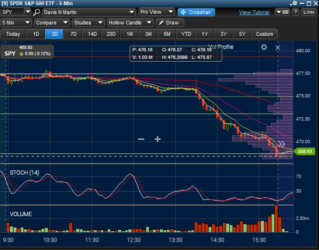Click the help question mark button
The height and width of the screenshot is (250, 319).
pos(296,12)
